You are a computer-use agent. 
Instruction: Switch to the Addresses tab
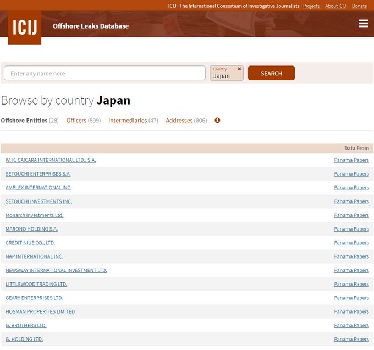click(179, 121)
